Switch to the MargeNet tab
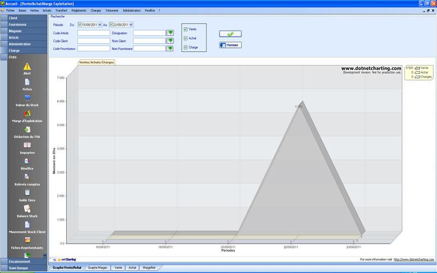 tap(149, 268)
